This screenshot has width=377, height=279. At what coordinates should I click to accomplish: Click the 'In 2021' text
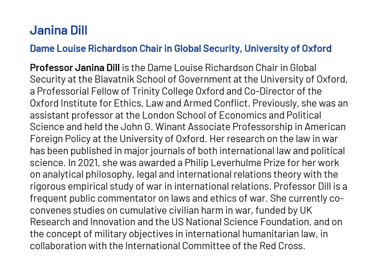[x=84, y=163]
